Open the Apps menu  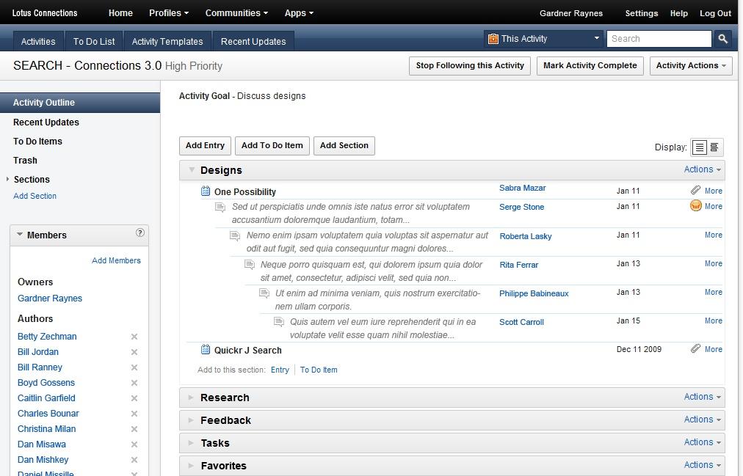point(299,12)
